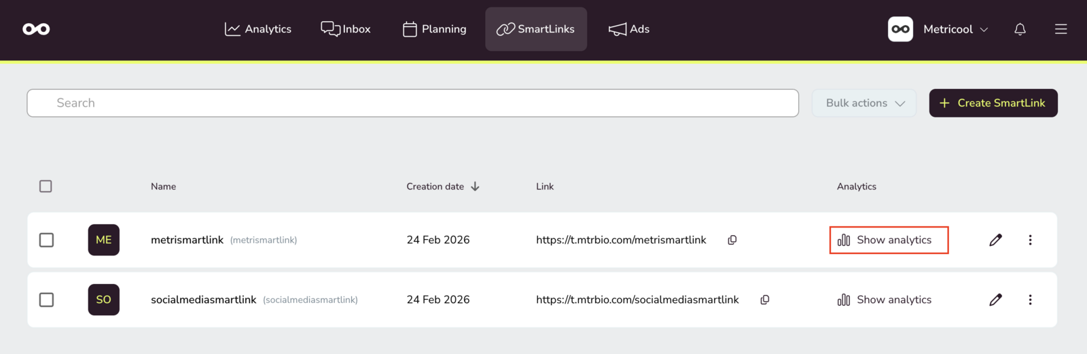Screen dimensions: 1087x354
Task: Show analytics for socialmediasmartlink
Action: coord(885,300)
